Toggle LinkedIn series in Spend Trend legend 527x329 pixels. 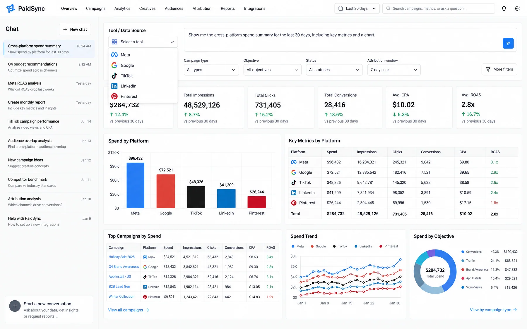pos(363,246)
